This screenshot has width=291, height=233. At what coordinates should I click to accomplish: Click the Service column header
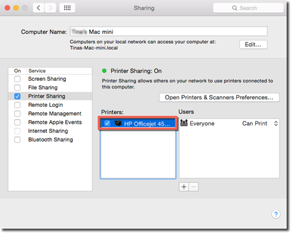point(37,71)
